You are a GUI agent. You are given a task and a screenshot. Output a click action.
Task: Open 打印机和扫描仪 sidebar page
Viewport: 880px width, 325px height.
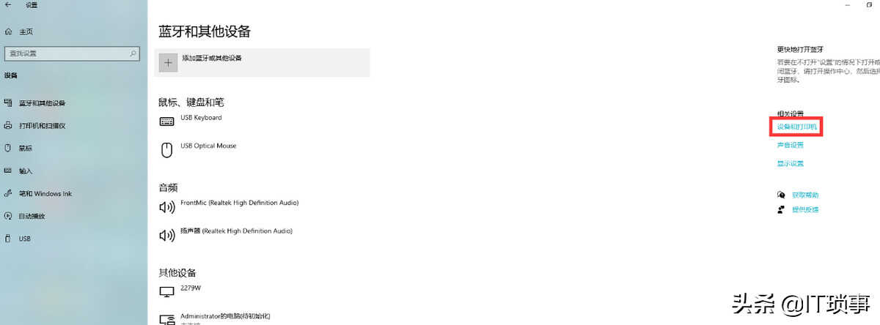(x=42, y=126)
